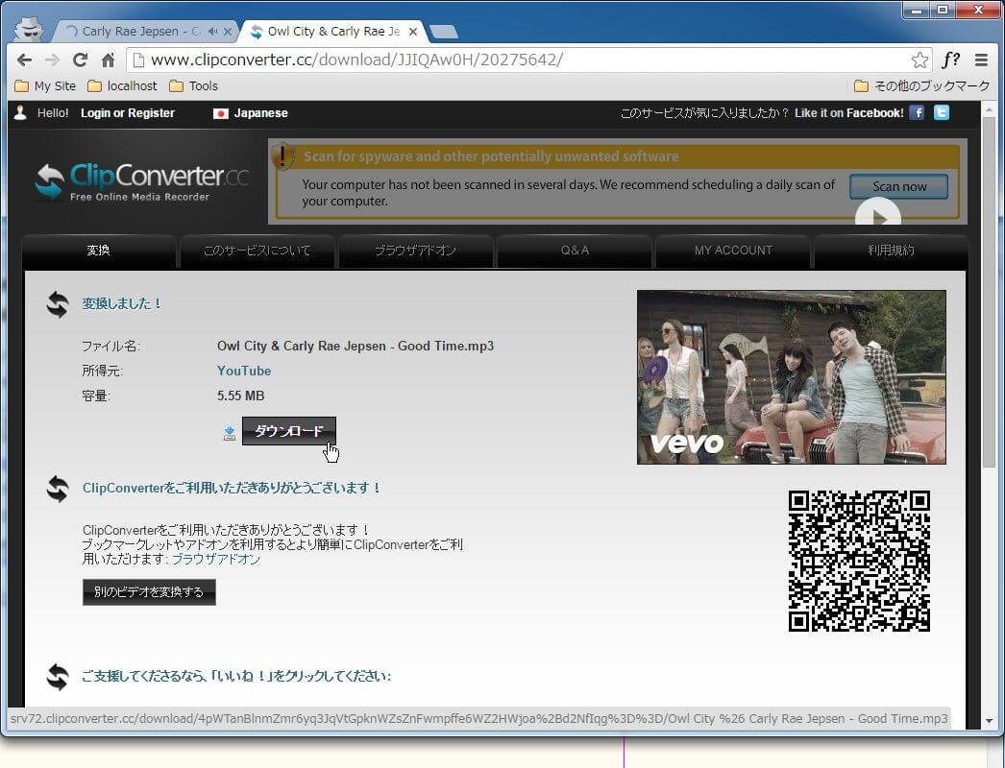Click the 別のビデオを変換する button

click(149, 592)
